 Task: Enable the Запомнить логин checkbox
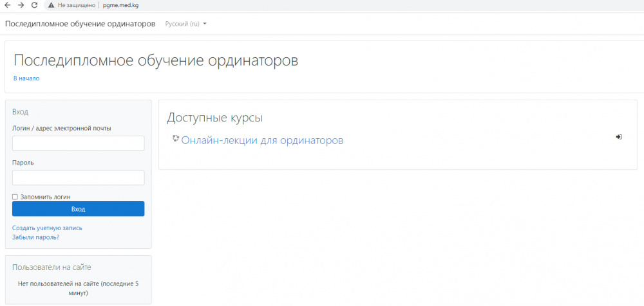click(x=15, y=197)
